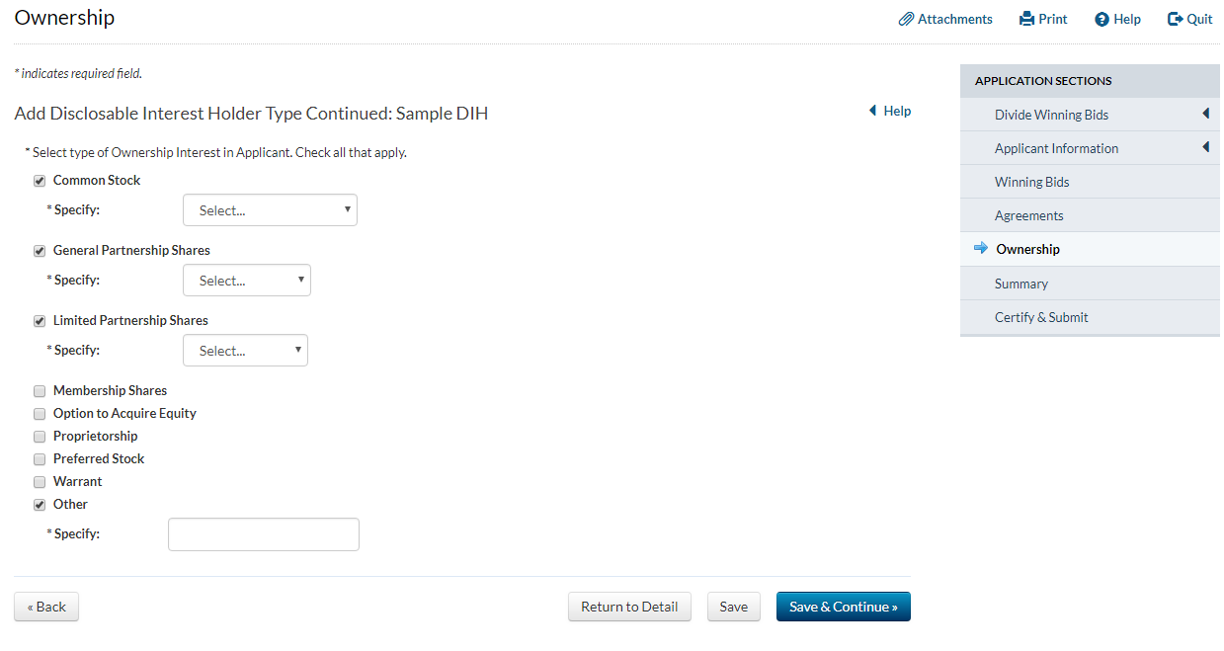Image resolution: width=1224 pixels, height=651 pixels.
Task: Focus the Other Specify text field
Action: point(264,534)
